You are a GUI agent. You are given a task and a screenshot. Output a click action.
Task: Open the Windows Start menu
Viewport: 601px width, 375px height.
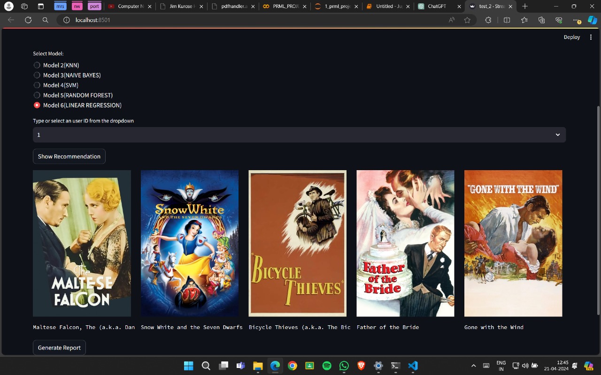tap(188, 366)
